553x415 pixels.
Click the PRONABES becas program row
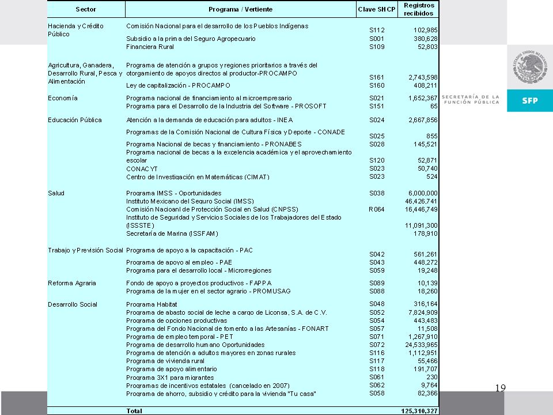pos(214,144)
